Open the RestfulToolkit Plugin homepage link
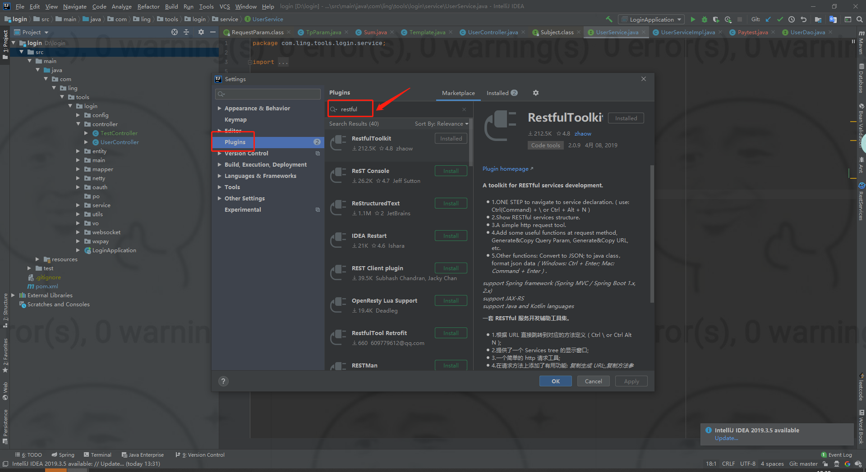 tap(505, 168)
